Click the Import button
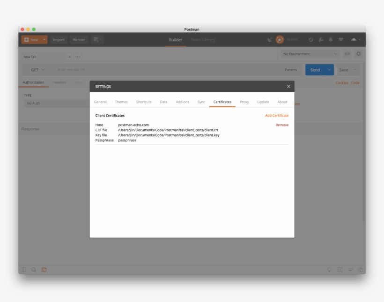The height and width of the screenshot is (302, 384). point(59,40)
